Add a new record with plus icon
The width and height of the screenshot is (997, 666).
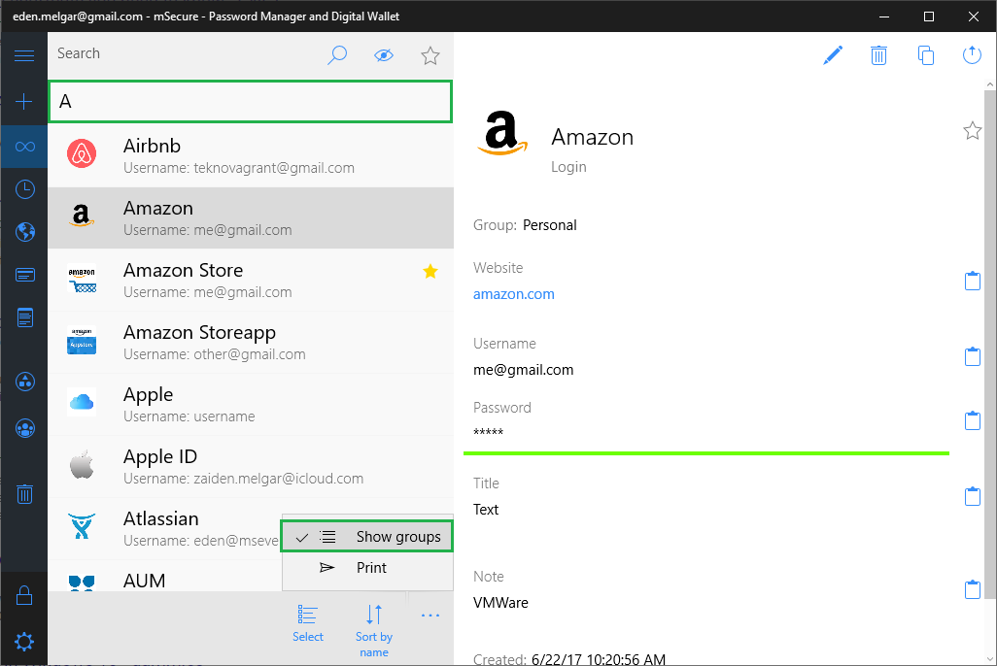[x=24, y=102]
